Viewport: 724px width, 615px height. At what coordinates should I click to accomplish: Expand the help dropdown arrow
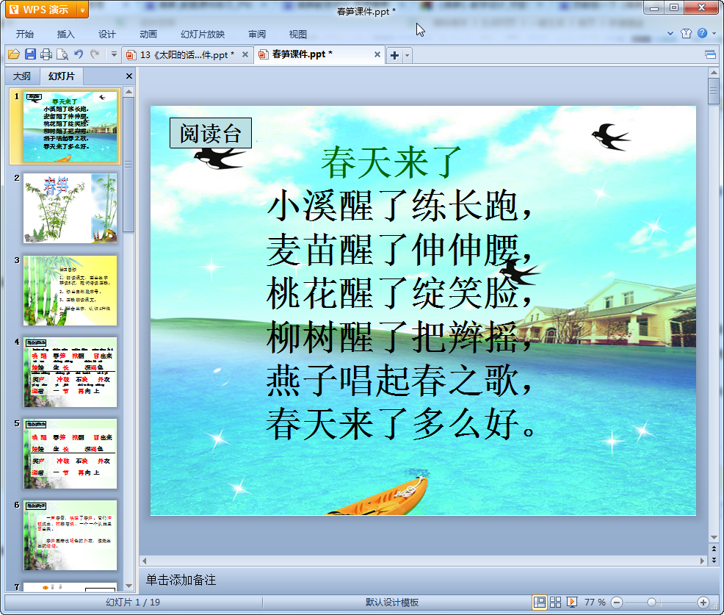714,33
